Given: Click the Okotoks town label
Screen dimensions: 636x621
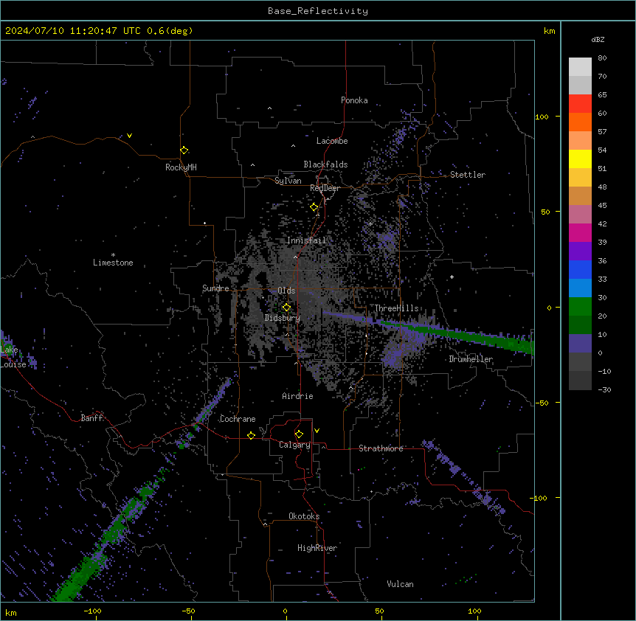Looking at the screenshot, I should 304,516.
